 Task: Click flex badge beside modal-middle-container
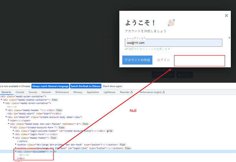click(54, 100)
